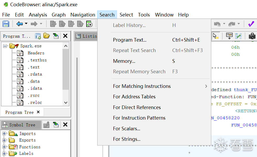The height and width of the screenshot is (157, 257).
Task: Click Program Tree scrollbar down arrow
Action: click(x=66, y=103)
